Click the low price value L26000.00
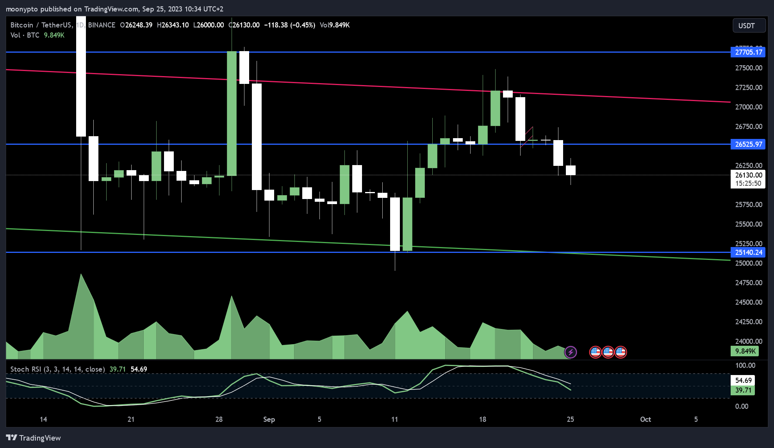 209,25
